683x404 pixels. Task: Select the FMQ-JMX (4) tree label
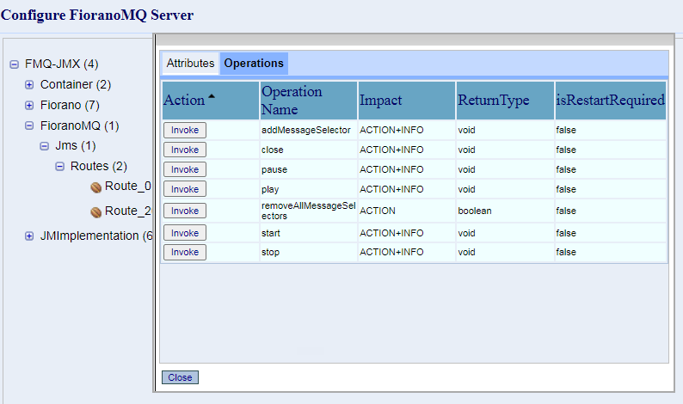tap(61, 64)
